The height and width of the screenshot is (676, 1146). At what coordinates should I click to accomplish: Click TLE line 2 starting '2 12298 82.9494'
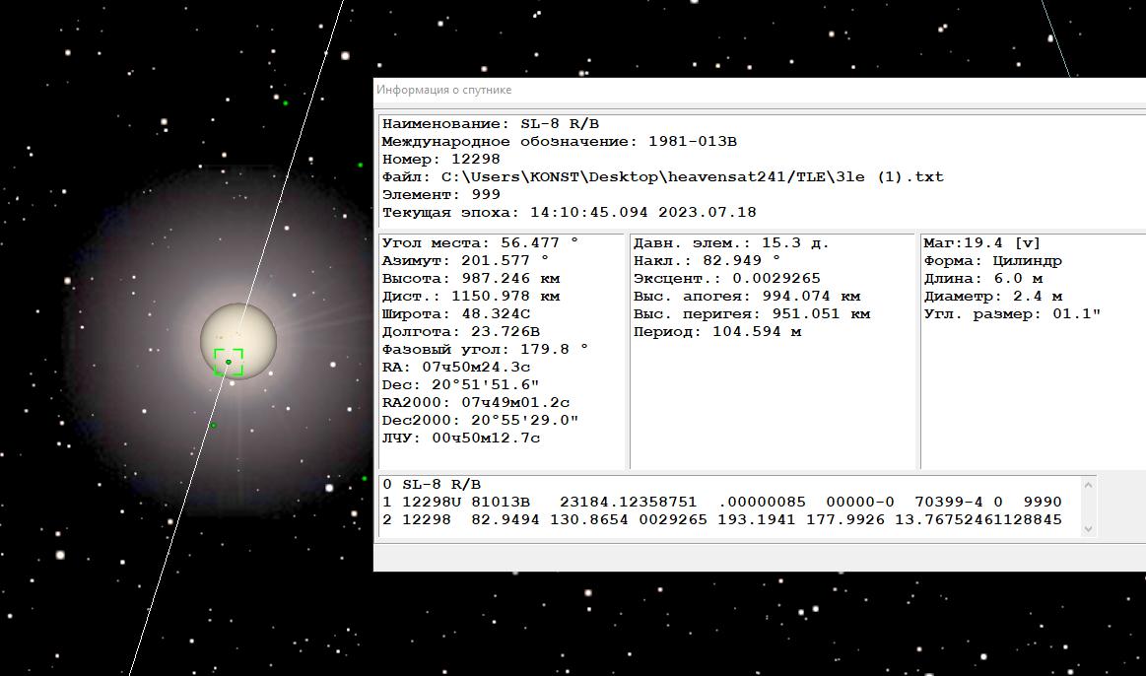[x=722, y=519]
